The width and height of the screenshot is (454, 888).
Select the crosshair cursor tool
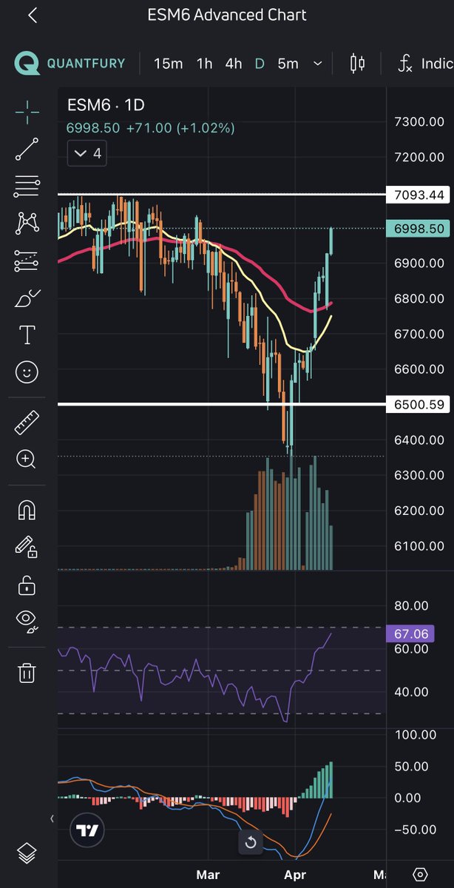pos(27,114)
